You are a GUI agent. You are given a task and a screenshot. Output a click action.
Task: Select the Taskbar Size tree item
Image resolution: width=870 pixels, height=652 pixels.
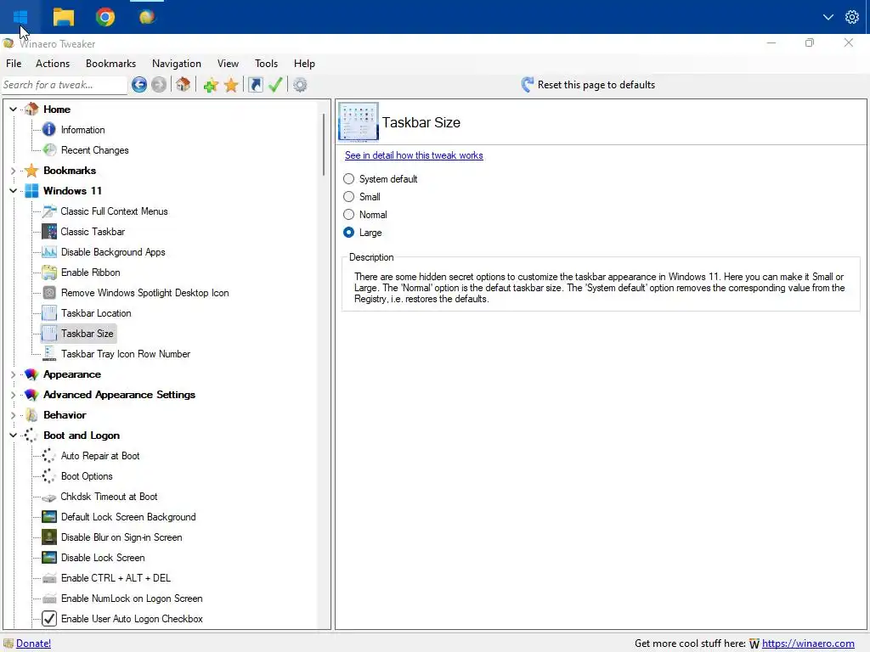[88, 333]
